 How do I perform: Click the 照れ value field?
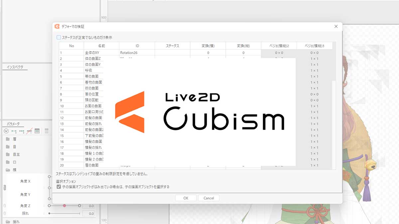pos(89,214)
